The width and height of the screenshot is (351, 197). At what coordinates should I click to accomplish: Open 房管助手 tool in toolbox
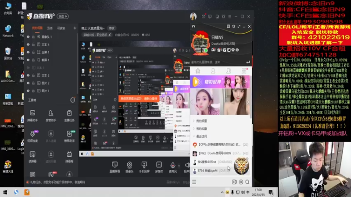pyautogui.click(x=51, y=116)
